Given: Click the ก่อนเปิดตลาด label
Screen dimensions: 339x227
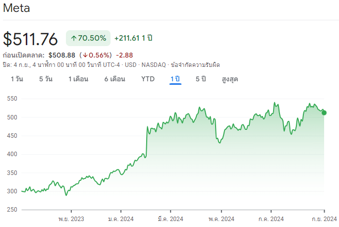Looking at the screenshot, I should click(x=23, y=55).
